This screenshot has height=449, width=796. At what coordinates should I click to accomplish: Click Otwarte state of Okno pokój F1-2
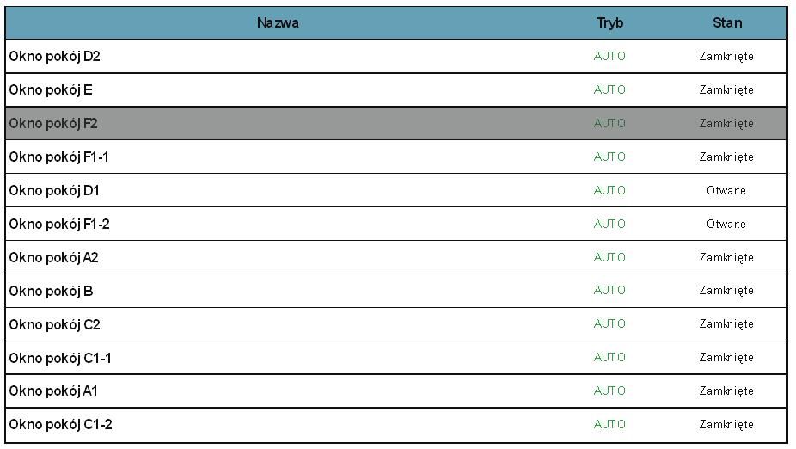(x=726, y=224)
